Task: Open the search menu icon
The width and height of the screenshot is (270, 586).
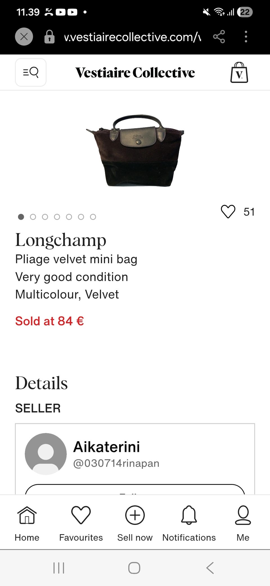Action: pyautogui.click(x=31, y=72)
